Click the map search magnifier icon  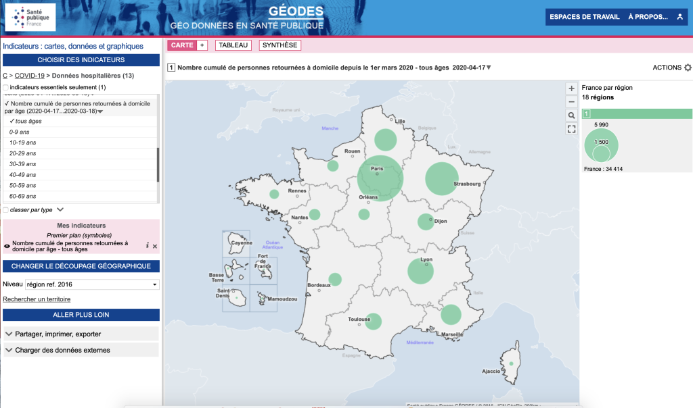point(572,116)
